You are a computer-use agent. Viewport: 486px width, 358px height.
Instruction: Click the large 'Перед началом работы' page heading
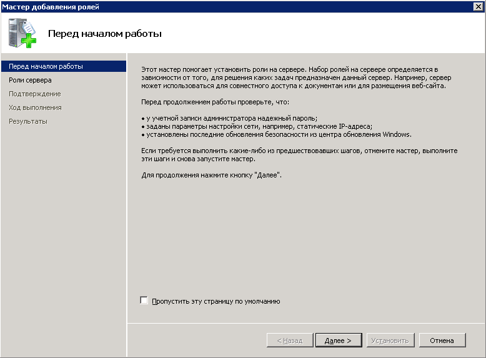[104, 34]
